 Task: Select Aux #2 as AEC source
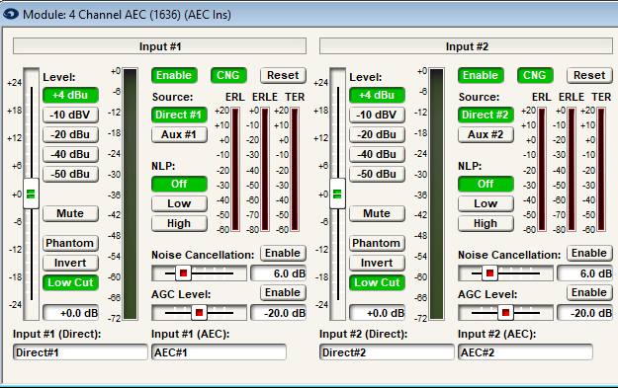(x=486, y=134)
